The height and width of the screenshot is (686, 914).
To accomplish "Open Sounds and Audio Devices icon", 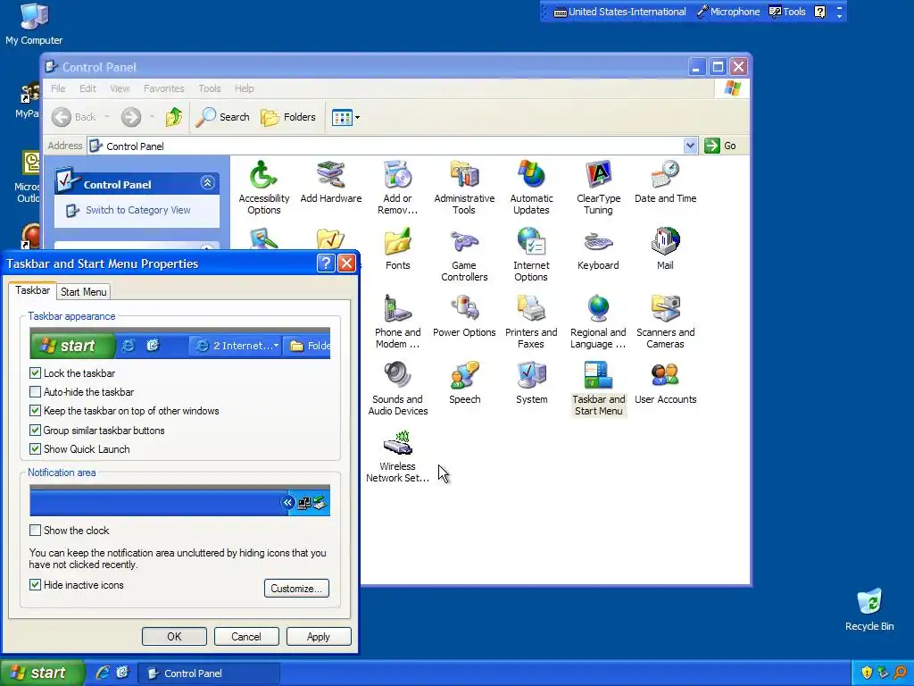I will pyautogui.click(x=397, y=389).
